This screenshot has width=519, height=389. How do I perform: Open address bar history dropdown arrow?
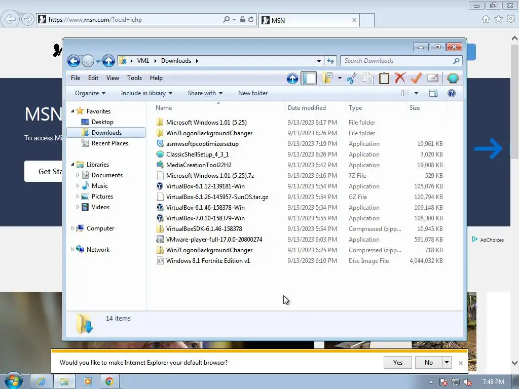pyautogui.click(x=319, y=61)
